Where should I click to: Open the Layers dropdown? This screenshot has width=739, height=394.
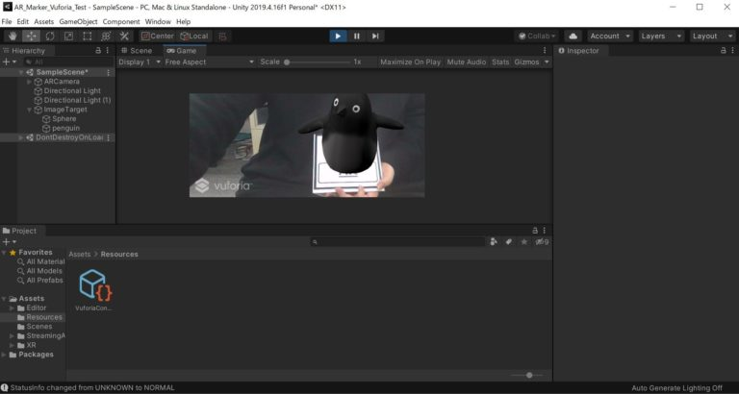pos(662,37)
